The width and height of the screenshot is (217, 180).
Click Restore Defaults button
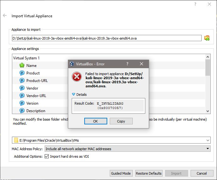pyautogui.click(x=149, y=173)
